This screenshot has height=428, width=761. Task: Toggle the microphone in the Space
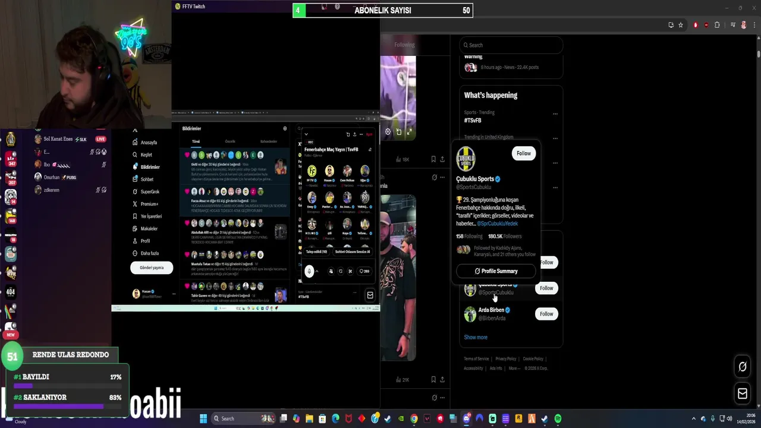[x=309, y=271]
